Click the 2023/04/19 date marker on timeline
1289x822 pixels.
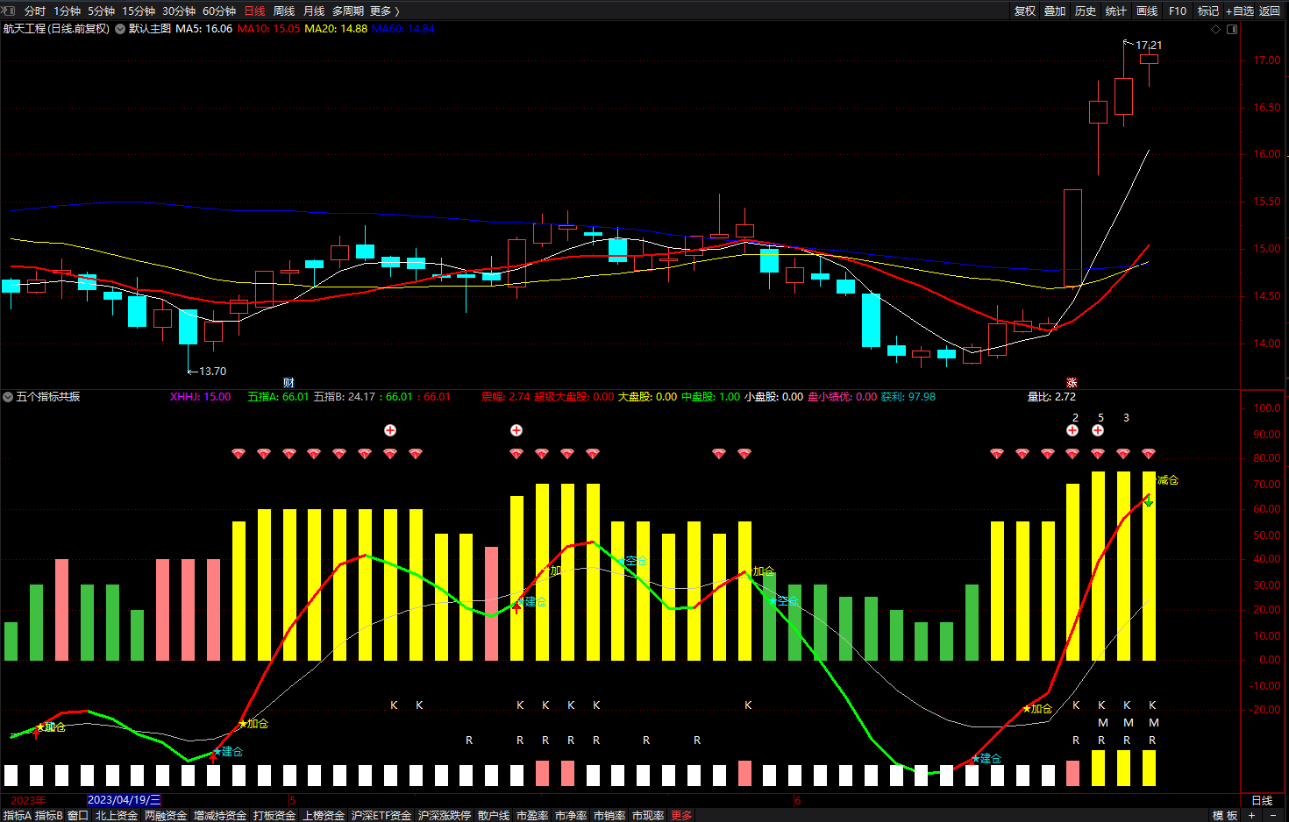click(124, 799)
